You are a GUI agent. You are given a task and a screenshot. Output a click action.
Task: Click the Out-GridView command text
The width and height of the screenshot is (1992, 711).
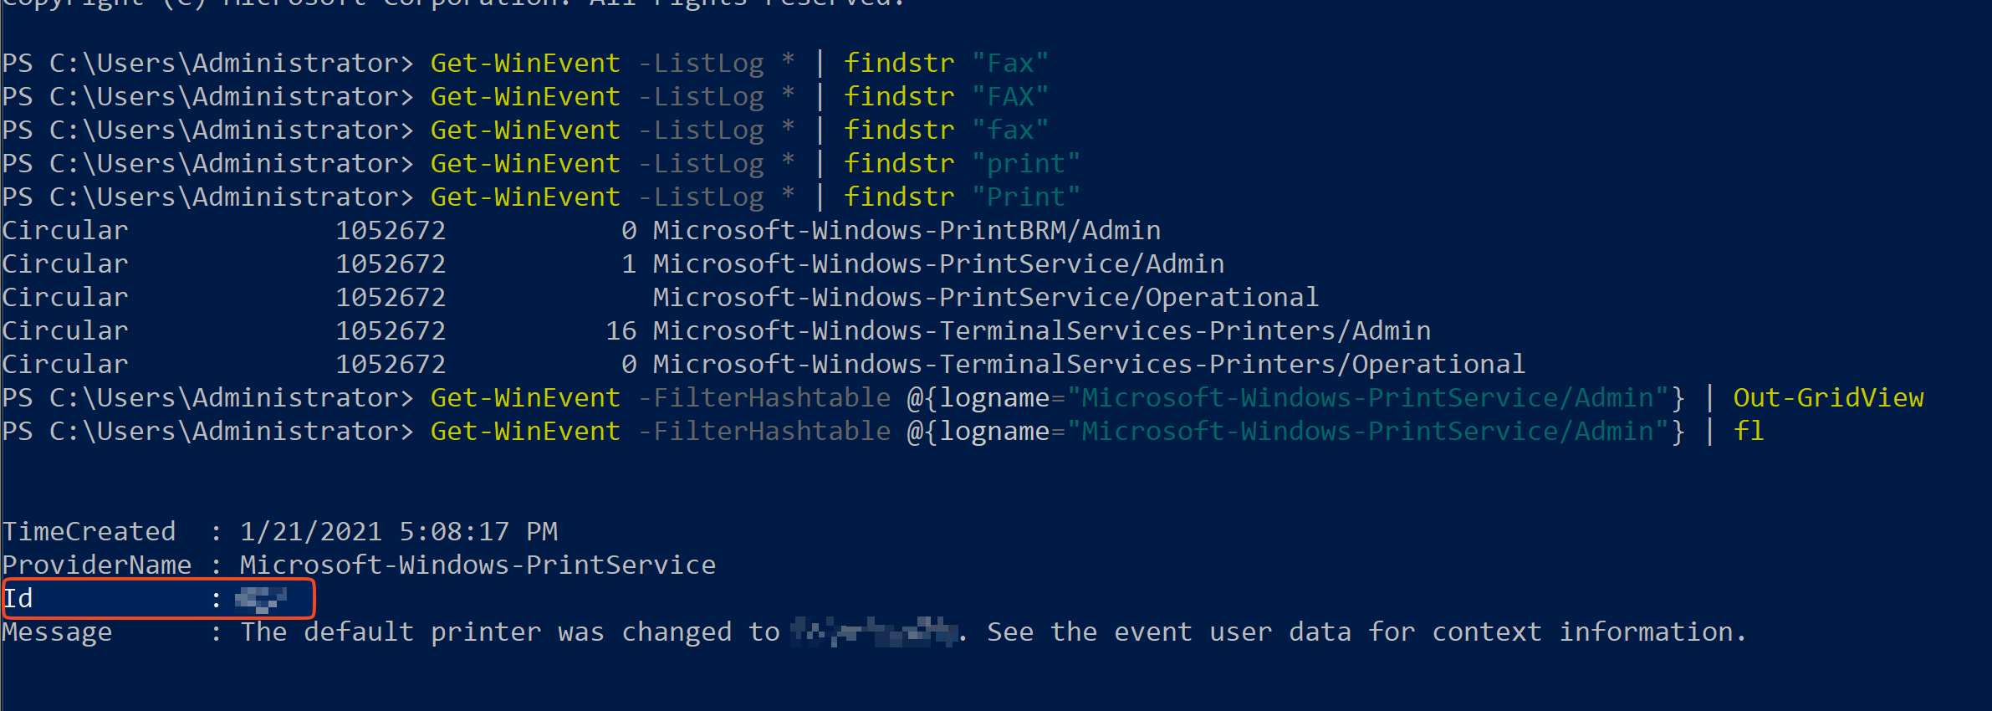pos(1828,397)
